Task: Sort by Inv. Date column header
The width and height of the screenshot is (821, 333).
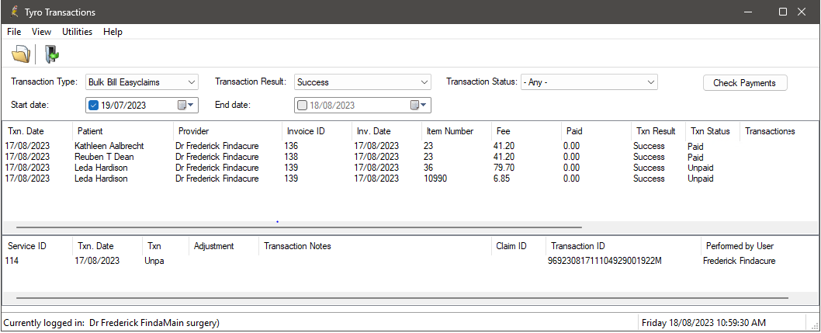Action: 387,131
